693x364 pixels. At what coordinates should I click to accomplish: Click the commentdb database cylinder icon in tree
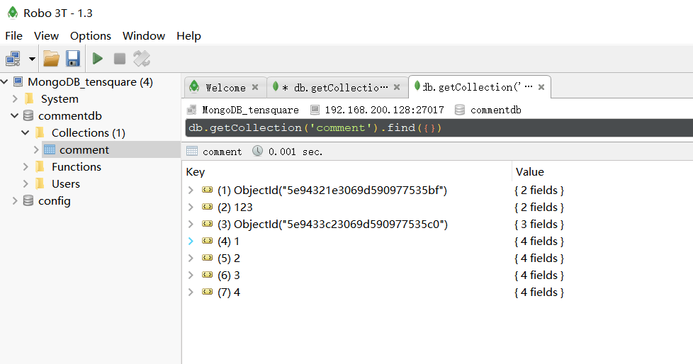28,115
